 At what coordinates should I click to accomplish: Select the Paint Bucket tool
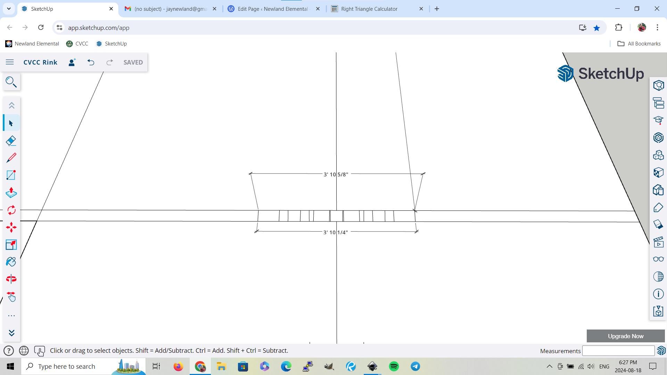pos(11,262)
